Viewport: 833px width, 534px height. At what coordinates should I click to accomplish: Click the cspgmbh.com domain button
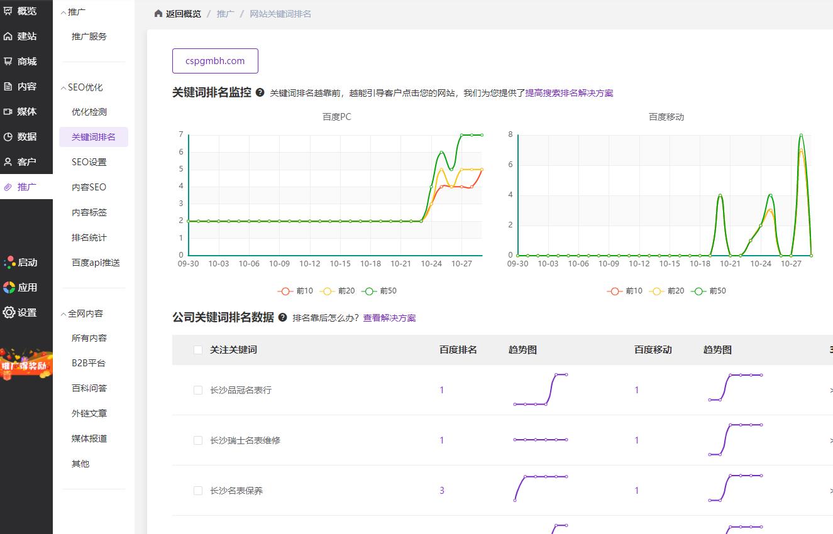pyautogui.click(x=215, y=60)
